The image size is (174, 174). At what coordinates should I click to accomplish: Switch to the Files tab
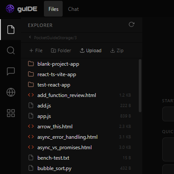click(x=54, y=9)
